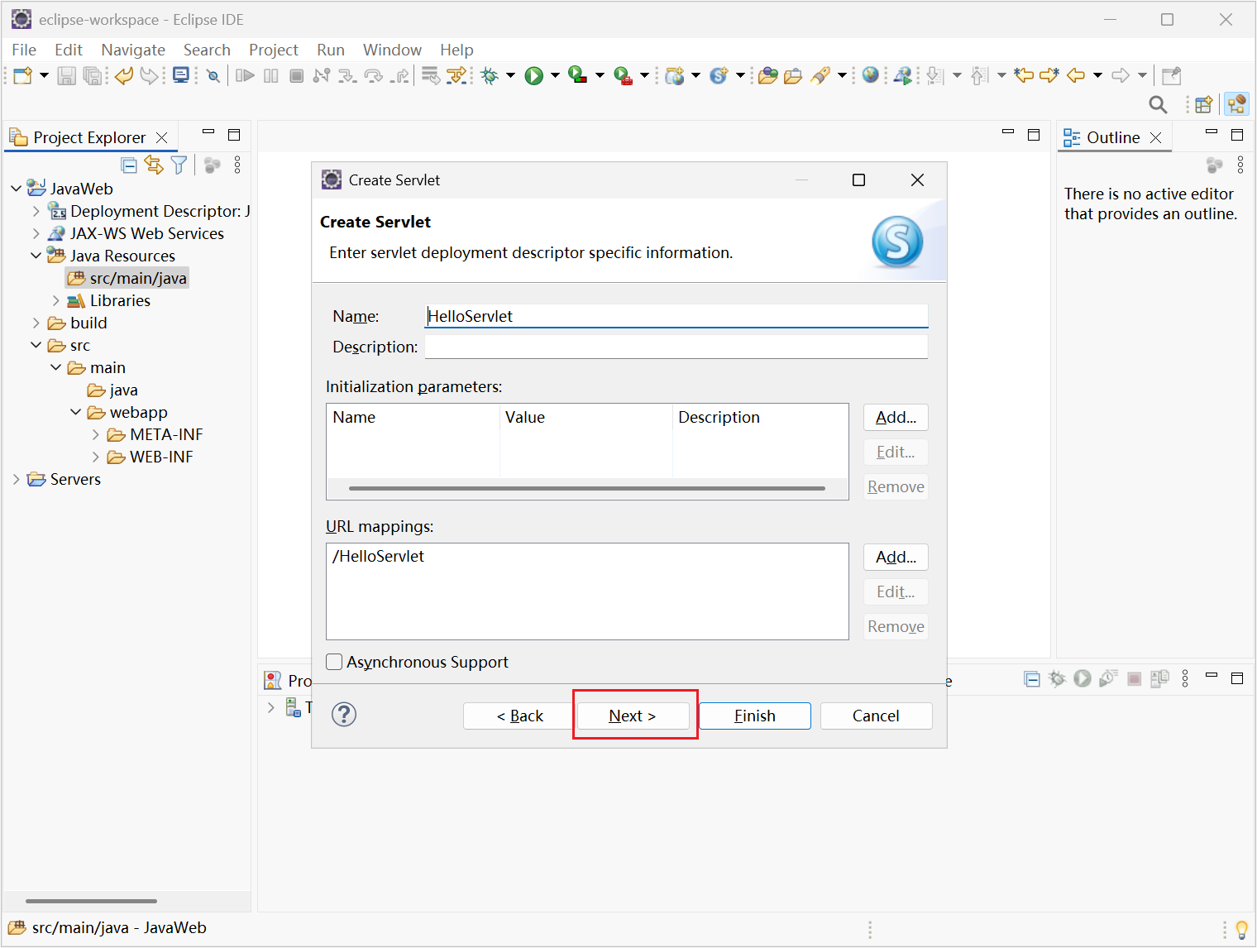Click the Suspend debug icon
This screenshot has width=1257, height=948.
coord(270,76)
